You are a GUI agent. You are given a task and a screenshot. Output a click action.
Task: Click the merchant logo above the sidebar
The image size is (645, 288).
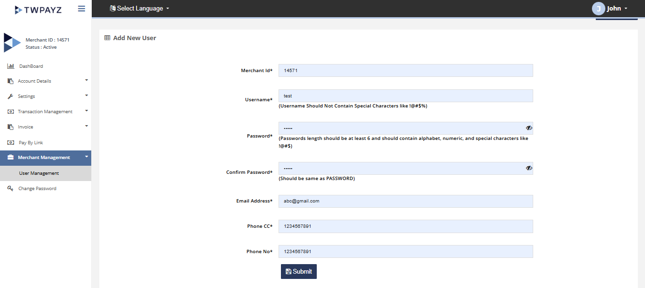pos(12,43)
